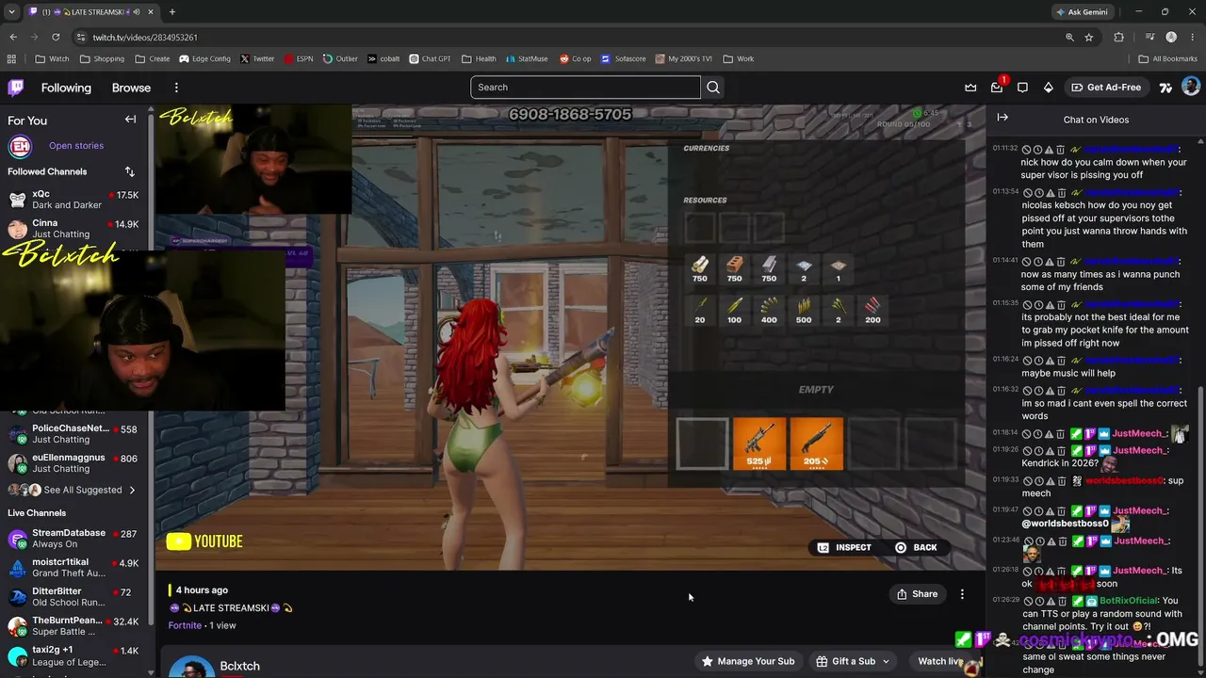Open the browser zoom magnifier

click(1069, 37)
